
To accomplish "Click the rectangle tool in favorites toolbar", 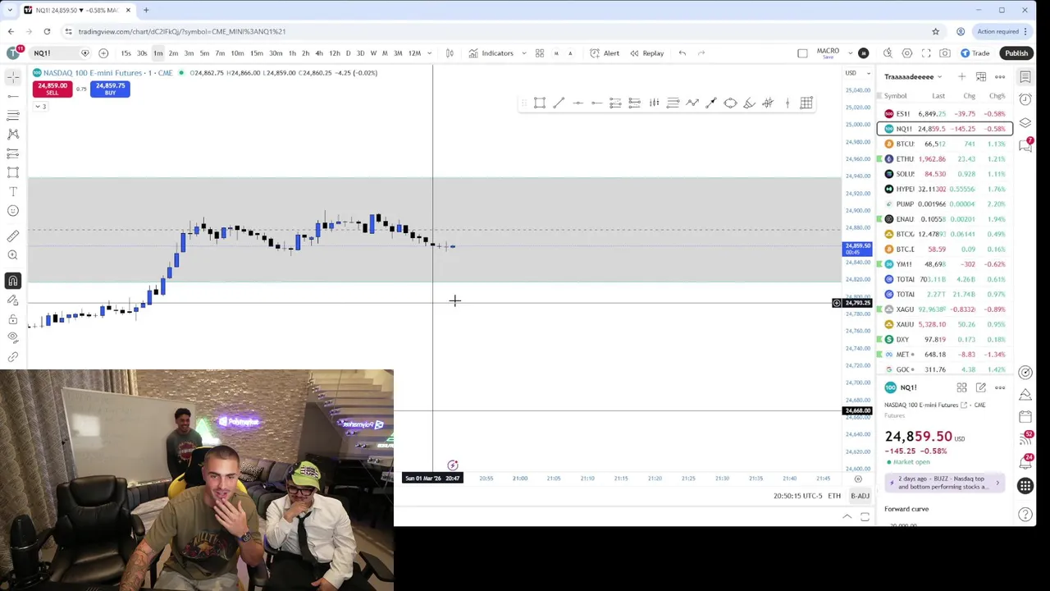I will (x=540, y=103).
